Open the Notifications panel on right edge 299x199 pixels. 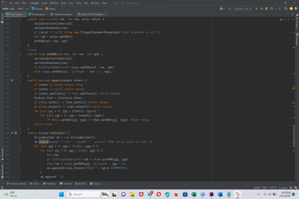pos(297,21)
